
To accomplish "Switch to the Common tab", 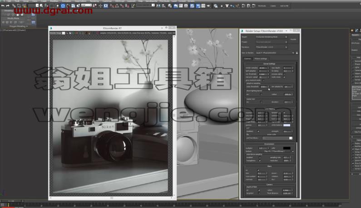I will pyautogui.click(x=247, y=59).
